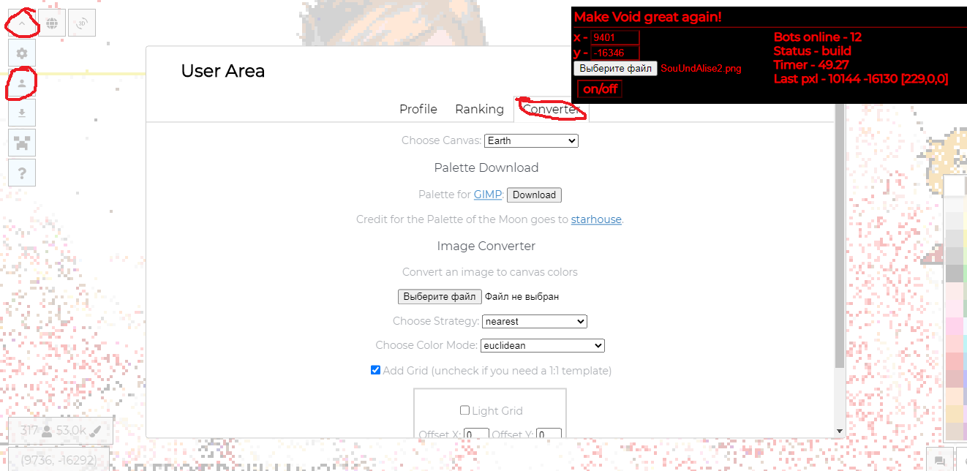Click the palette Download button
Screen dimensions: 967x471
[534, 195]
